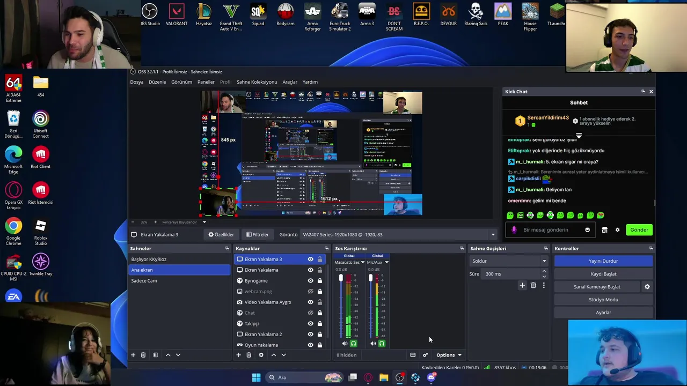Open Kick chat shop icon
The width and height of the screenshot is (687, 386).
pyautogui.click(x=604, y=230)
